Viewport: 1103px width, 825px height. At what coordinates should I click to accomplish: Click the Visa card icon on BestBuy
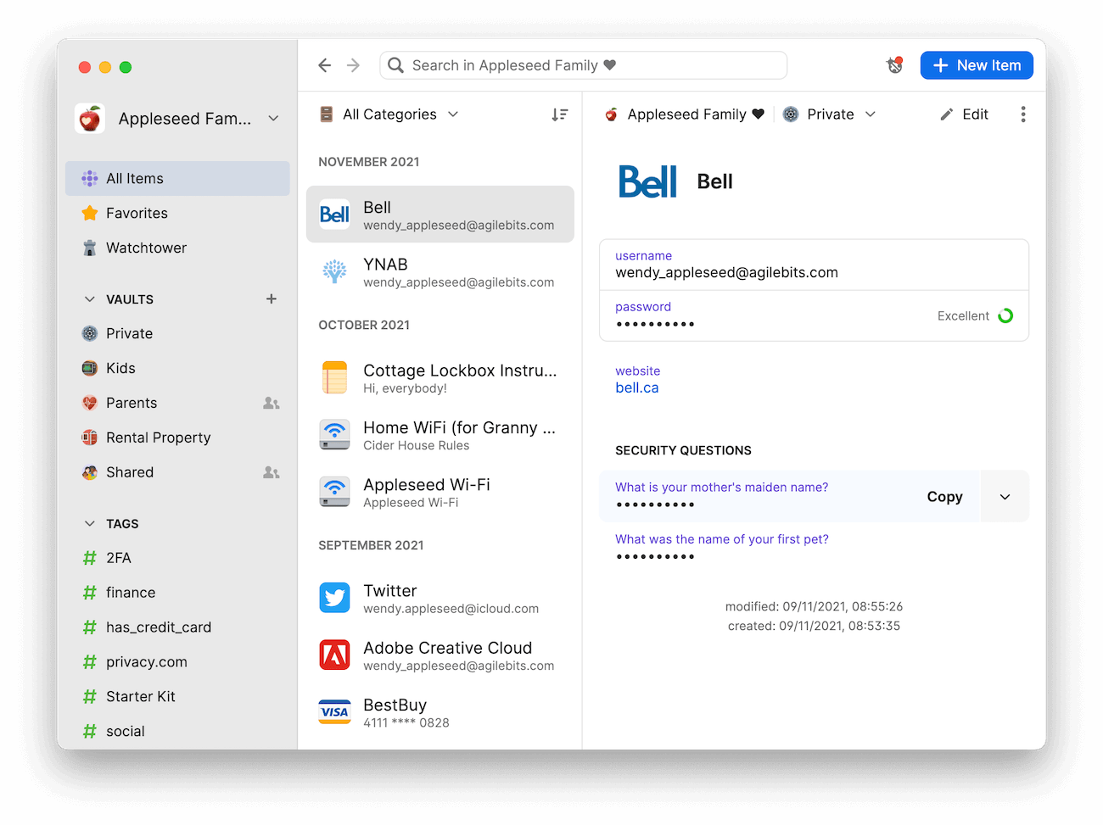334,711
